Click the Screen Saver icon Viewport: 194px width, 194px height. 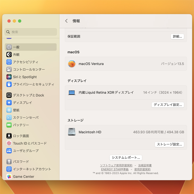(9, 117)
